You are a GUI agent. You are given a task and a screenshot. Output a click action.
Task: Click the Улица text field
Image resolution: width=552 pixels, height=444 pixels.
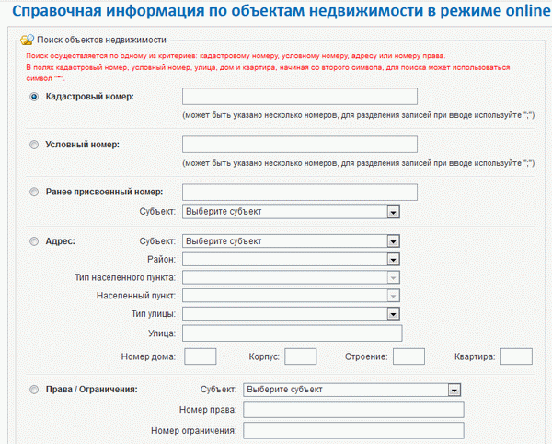coord(293,333)
